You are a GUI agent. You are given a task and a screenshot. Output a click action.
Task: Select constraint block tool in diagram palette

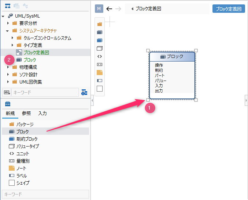click(100, 40)
